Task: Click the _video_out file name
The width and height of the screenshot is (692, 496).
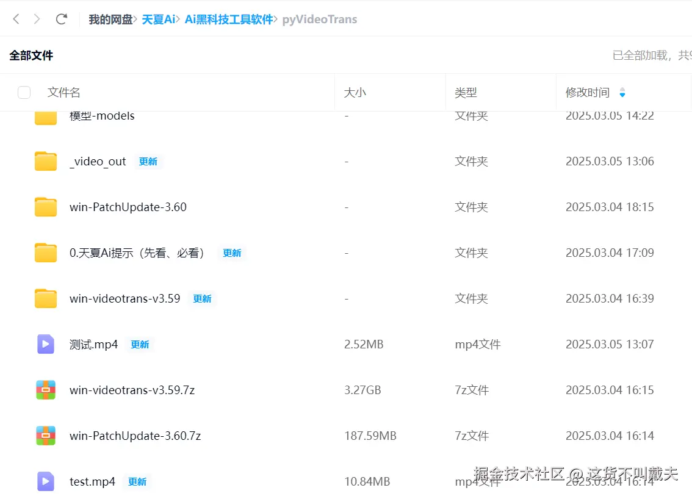Action: pyautogui.click(x=98, y=162)
